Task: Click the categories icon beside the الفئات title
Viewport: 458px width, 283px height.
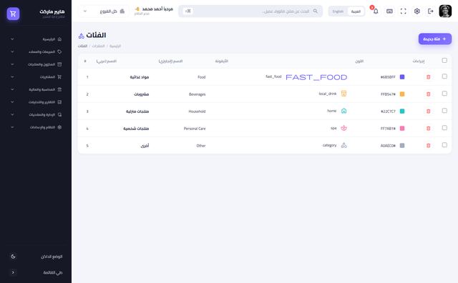Action: [81, 36]
